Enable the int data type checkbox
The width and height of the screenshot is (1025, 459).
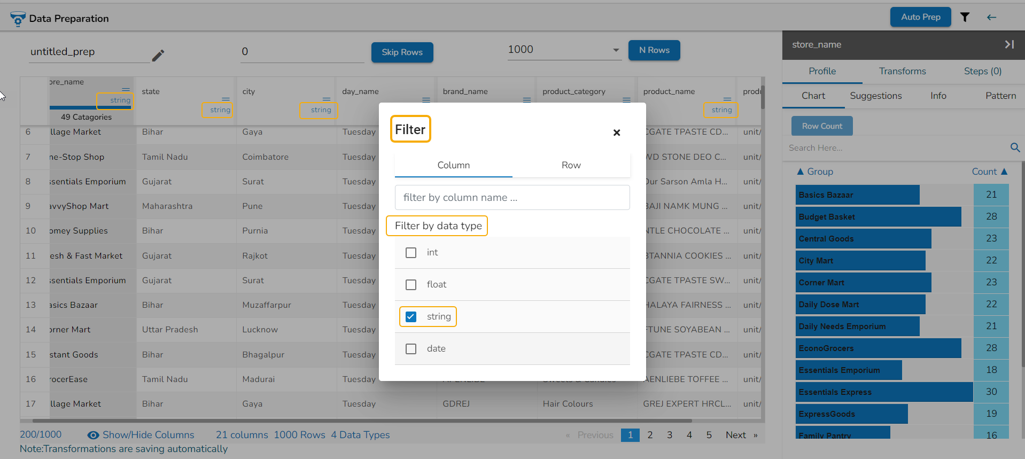point(411,253)
